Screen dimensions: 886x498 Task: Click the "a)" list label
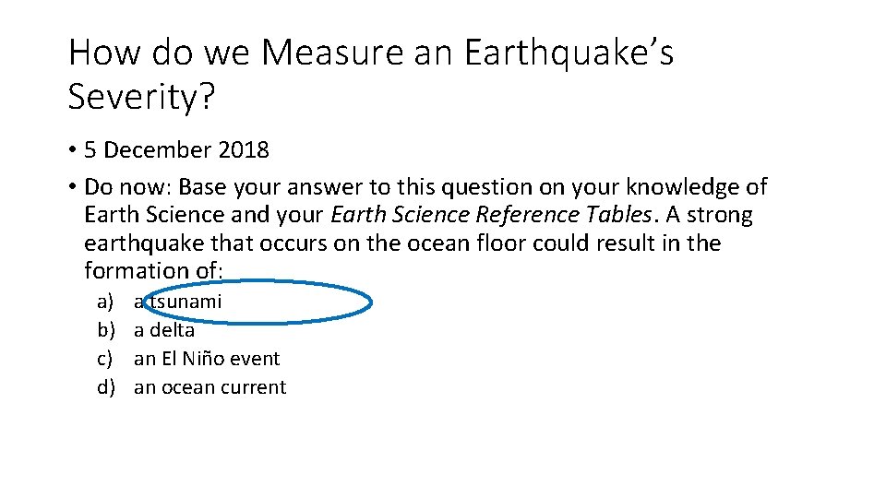[105, 302]
